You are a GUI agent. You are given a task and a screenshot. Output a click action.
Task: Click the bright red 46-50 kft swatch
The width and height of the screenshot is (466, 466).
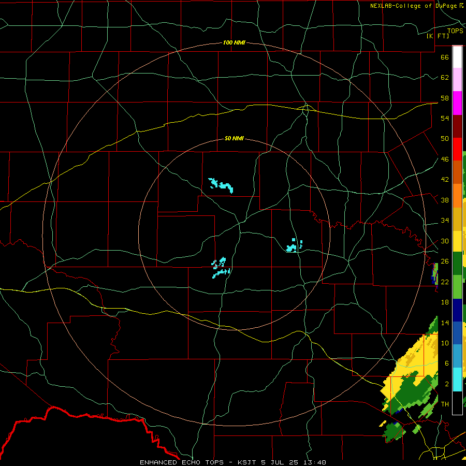(x=457, y=149)
